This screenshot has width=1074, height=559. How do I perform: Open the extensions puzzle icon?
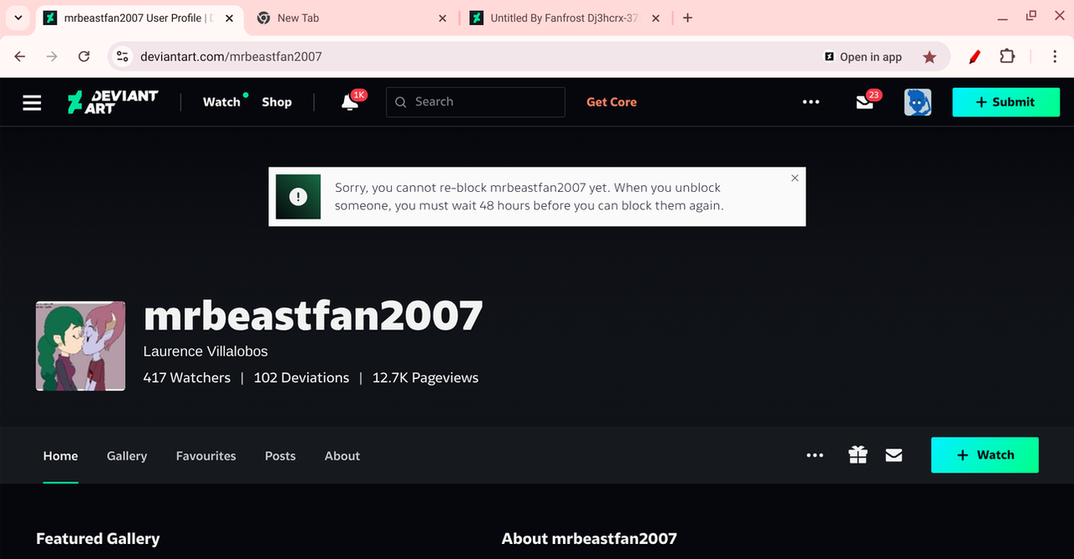[x=1007, y=56]
